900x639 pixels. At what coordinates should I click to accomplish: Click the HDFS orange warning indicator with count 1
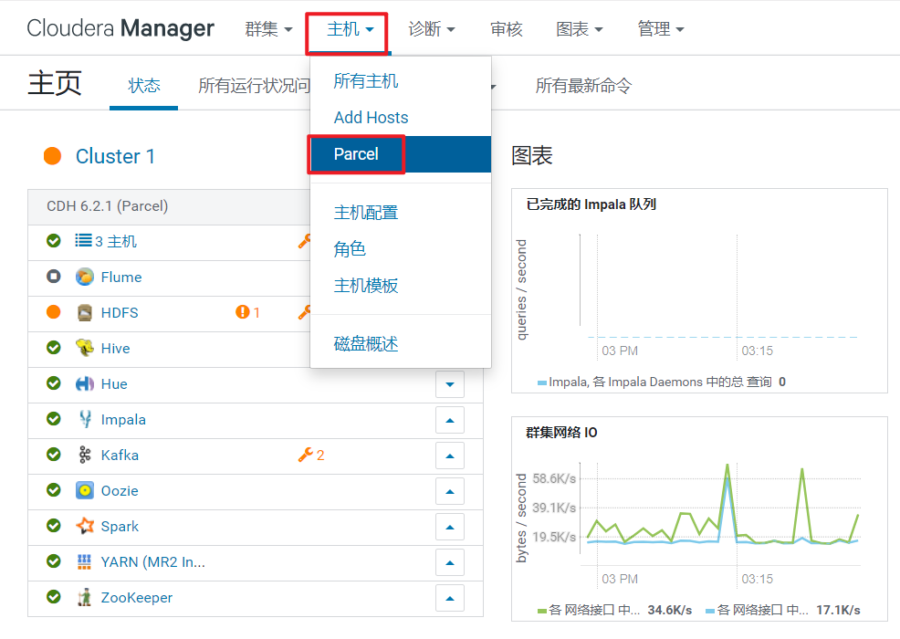point(247,312)
